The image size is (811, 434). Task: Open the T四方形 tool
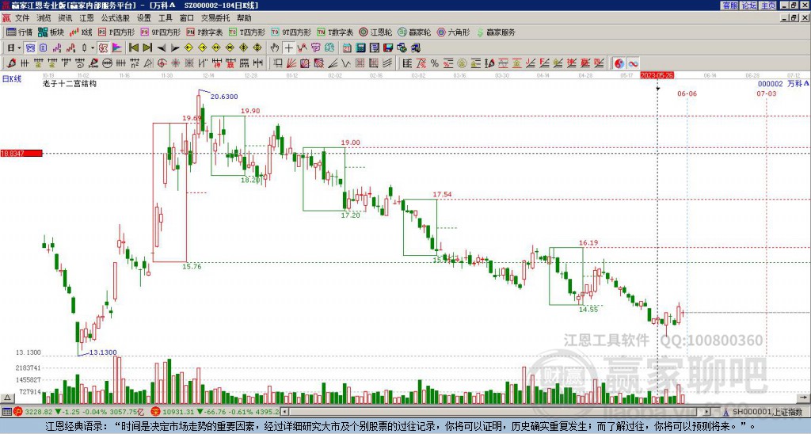247,32
